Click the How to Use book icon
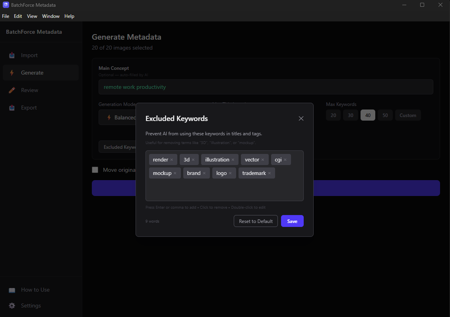Screen dimensions: 450x317 click(x=12, y=290)
